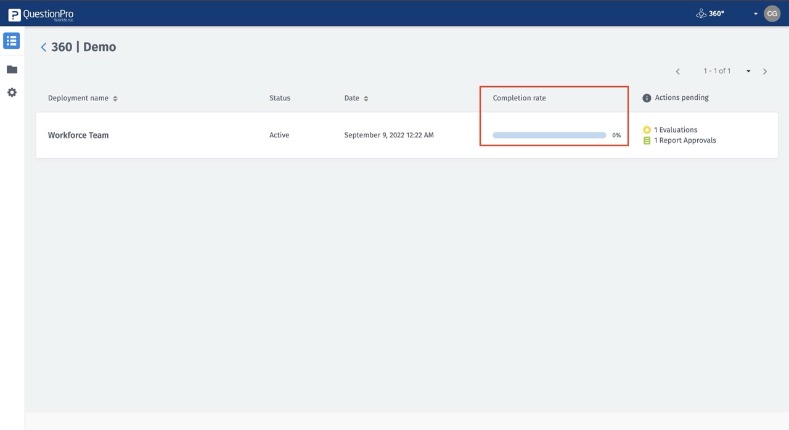The width and height of the screenshot is (789, 430).
Task: Click the September 9, 2022 12:22 AM date
Action: 389,135
